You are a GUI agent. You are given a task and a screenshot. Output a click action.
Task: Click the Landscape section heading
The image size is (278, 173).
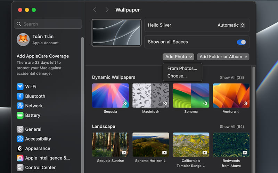pos(104,126)
